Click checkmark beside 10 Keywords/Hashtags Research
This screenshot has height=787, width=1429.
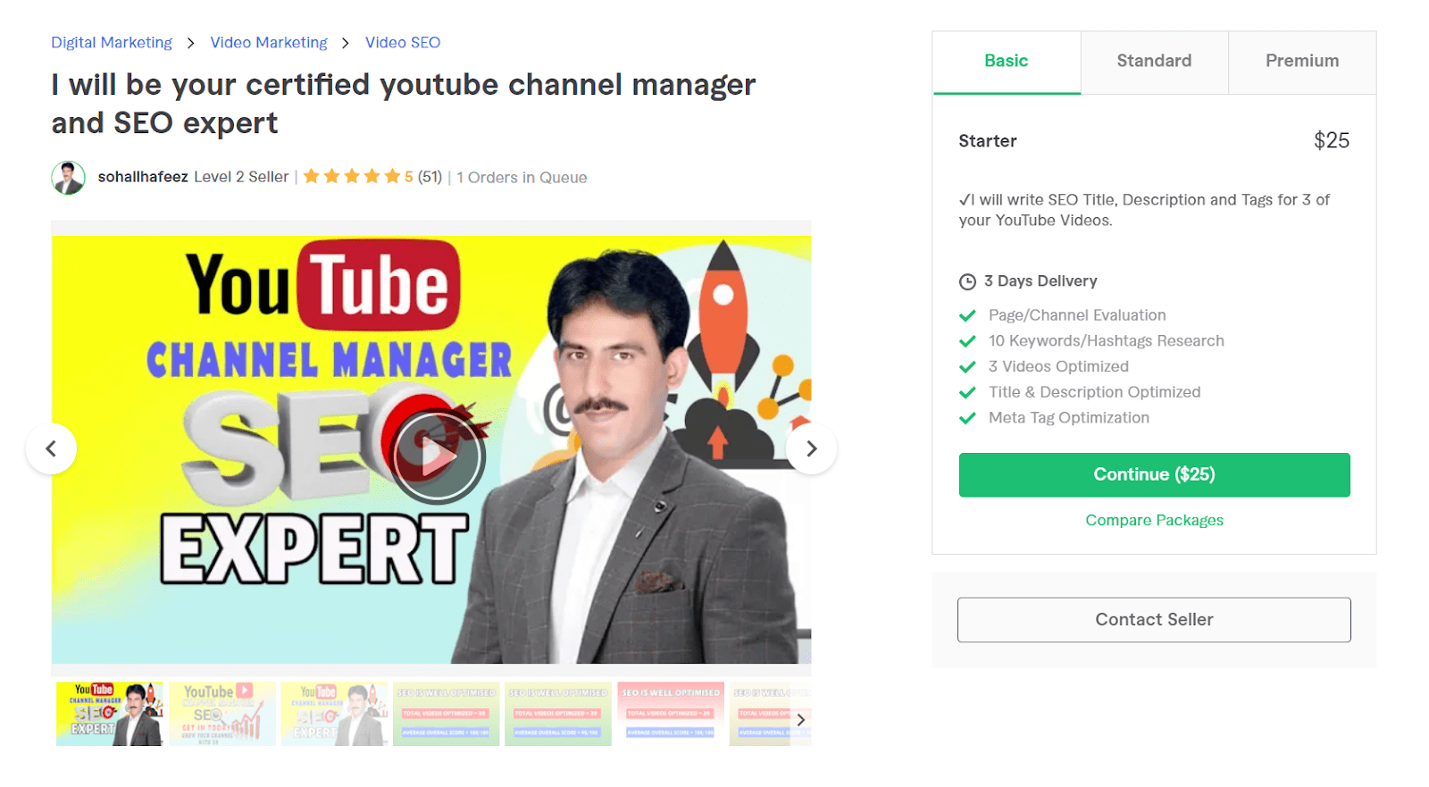tap(967, 341)
